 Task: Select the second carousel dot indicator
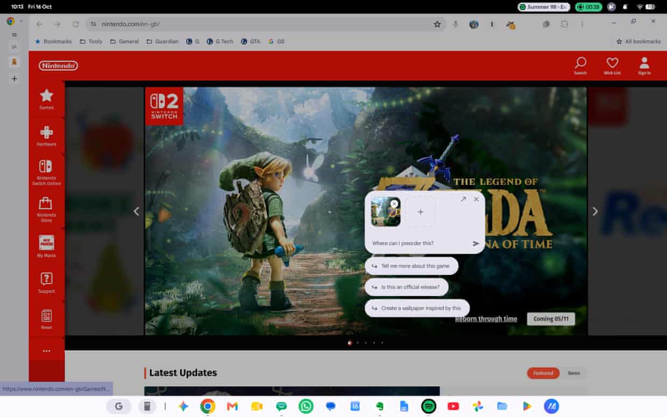click(x=358, y=342)
